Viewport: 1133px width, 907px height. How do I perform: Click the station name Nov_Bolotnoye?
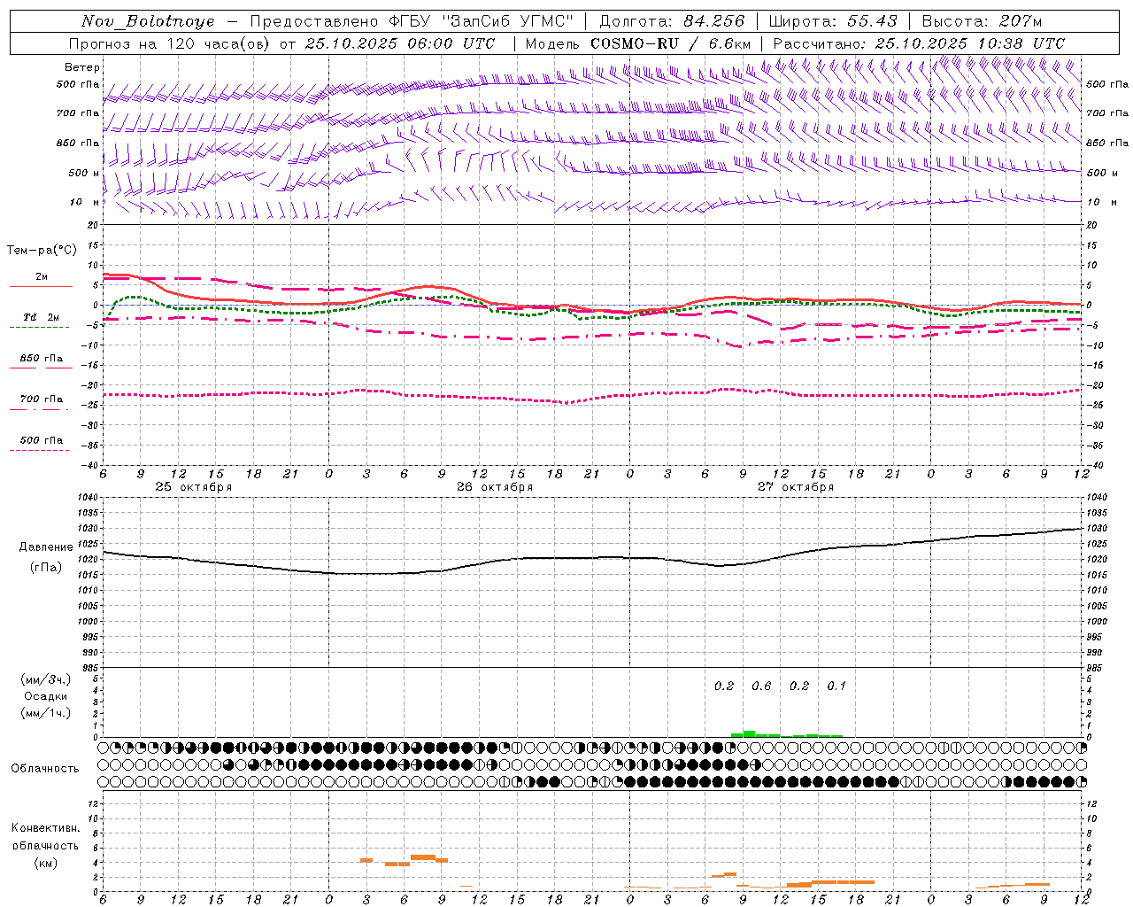pyautogui.click(x=148, y=21)
